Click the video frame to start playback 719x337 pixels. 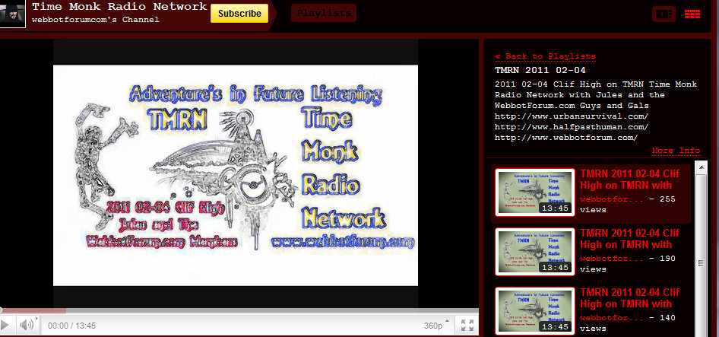point(236,176)
